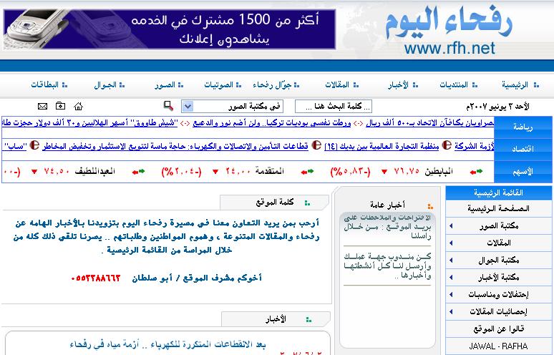Expand the إحتفالات ومناسبات sidebar submenu

[450, 294]
